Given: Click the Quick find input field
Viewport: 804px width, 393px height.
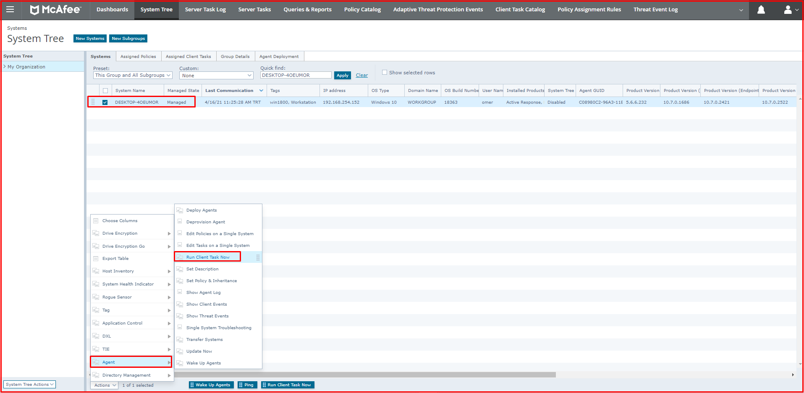Looking at the screenshot, I should click(x=296, y=75).
